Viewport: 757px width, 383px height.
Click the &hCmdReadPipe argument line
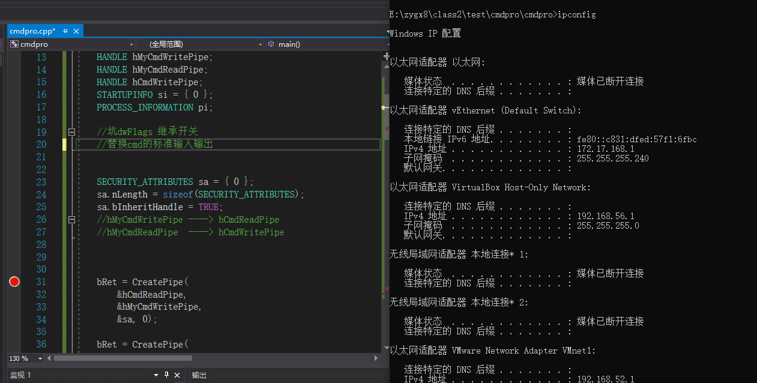click(152, 295)
